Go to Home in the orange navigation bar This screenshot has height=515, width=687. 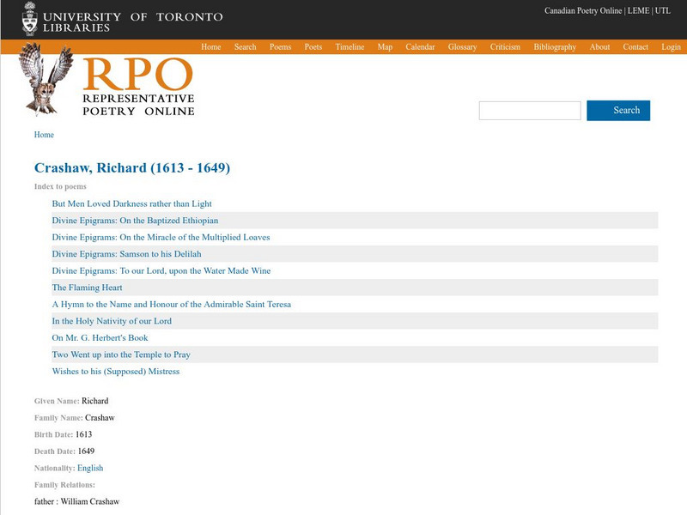click(x=210, y=47)
